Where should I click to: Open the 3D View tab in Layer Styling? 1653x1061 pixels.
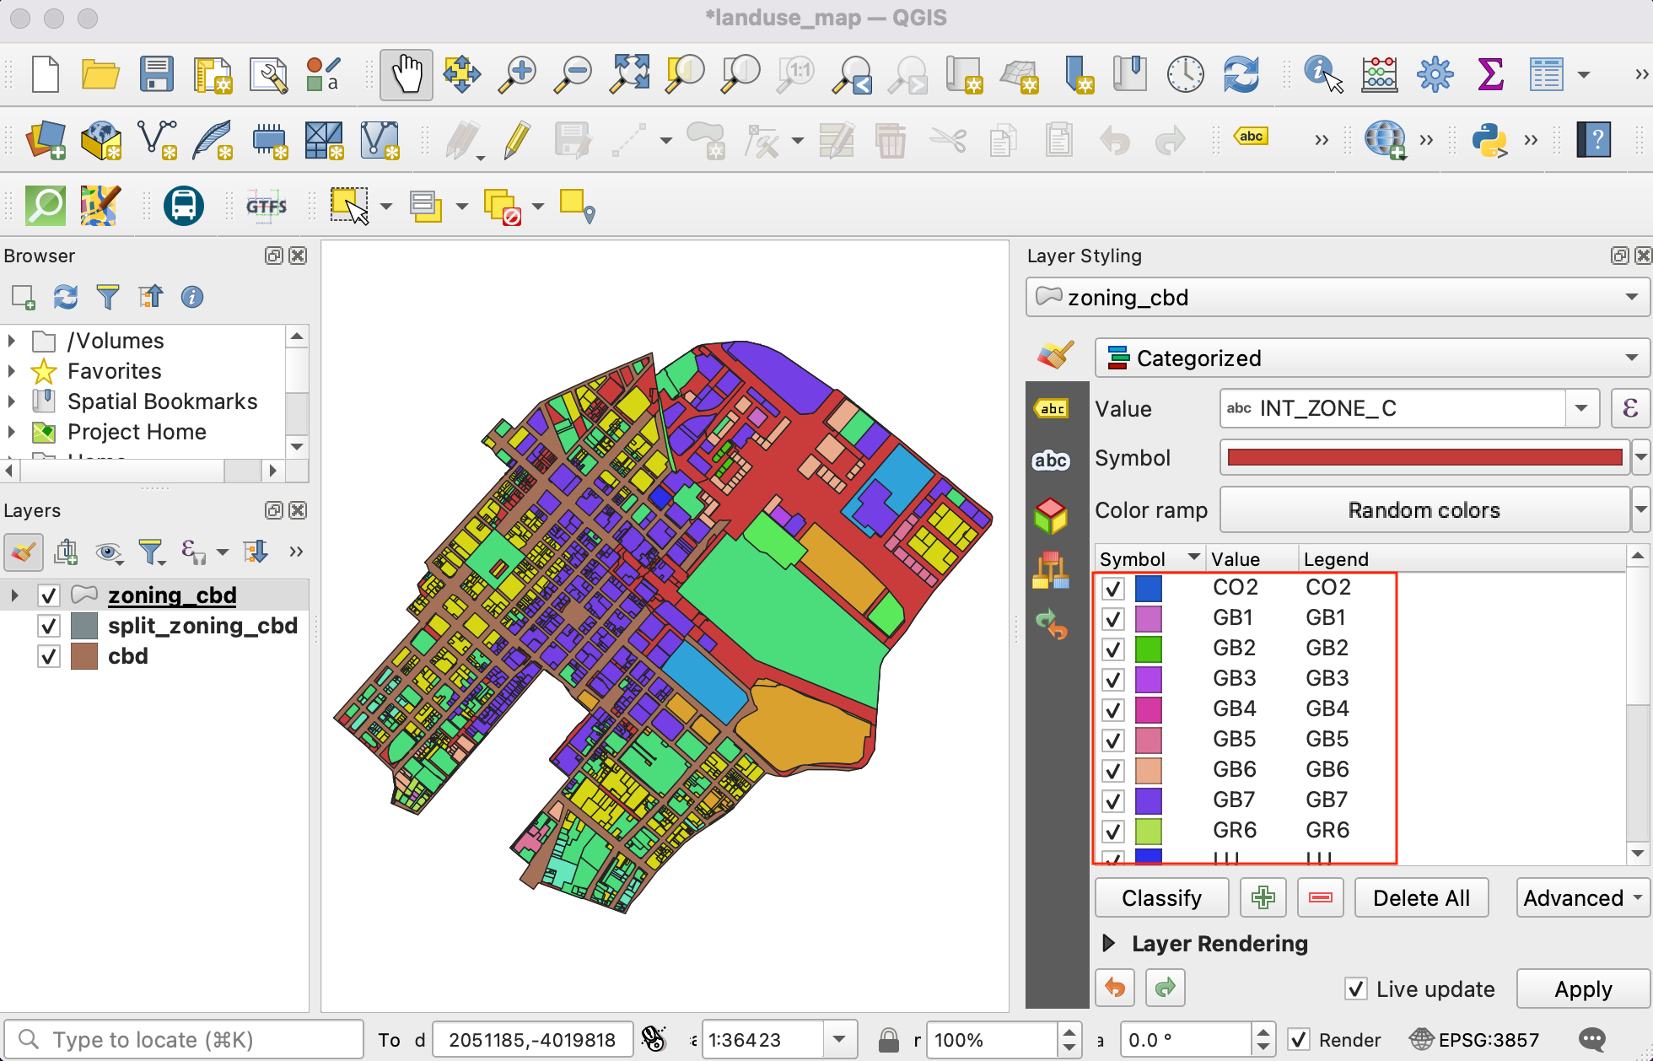tap(1051, 514)
